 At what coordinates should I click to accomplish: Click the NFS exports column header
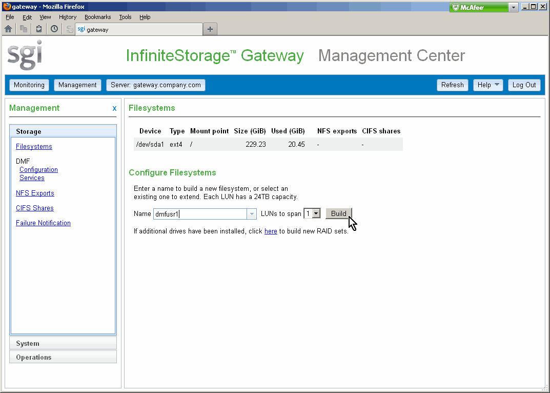point(337,131)
